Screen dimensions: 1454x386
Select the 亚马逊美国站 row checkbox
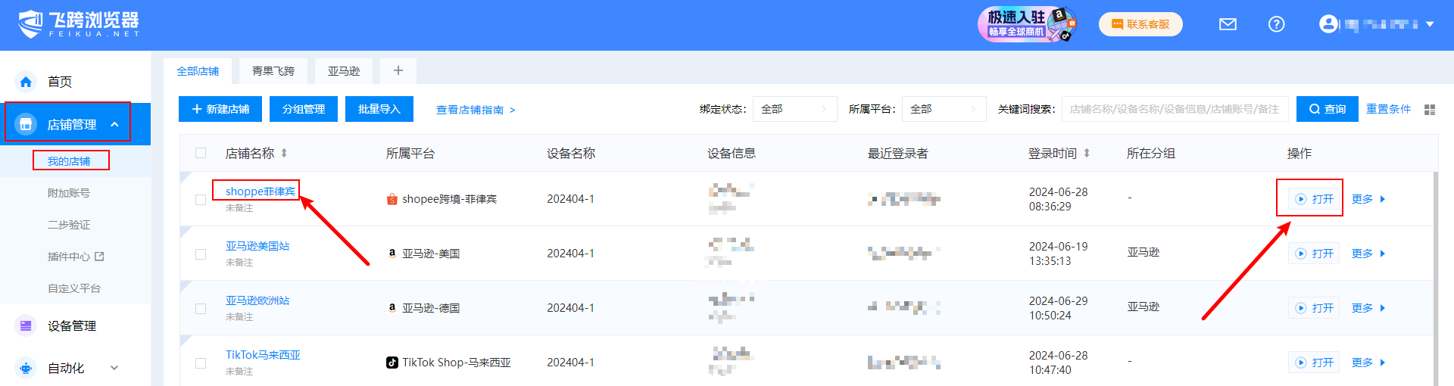point(201,254)
